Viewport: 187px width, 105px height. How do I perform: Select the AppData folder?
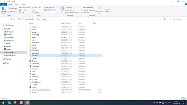tap(65, 56)
